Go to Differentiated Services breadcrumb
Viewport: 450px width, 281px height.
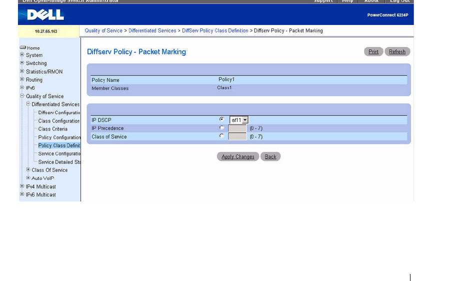click(x=152, y=30)
